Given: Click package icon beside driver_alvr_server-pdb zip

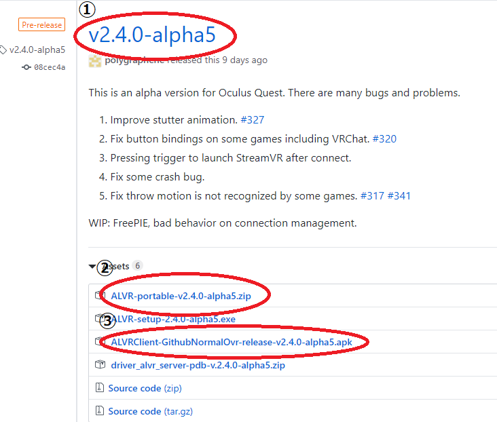Looking at the screenshot, I should point(100,364).
